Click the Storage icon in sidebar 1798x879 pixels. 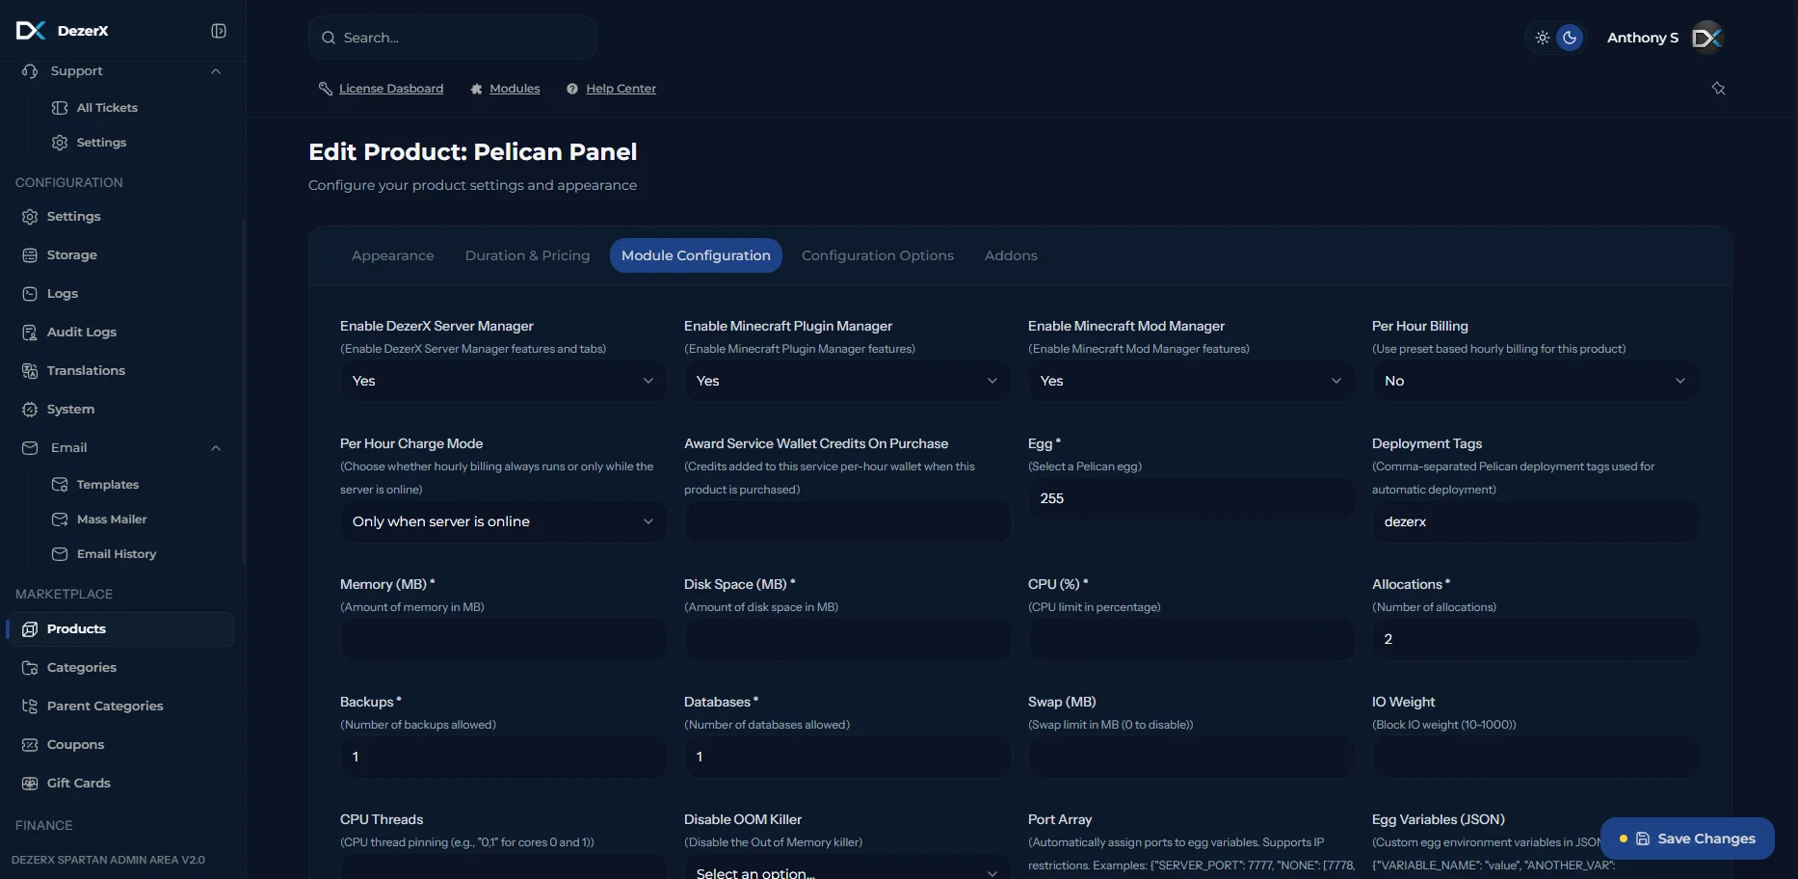tap(30, 255)
